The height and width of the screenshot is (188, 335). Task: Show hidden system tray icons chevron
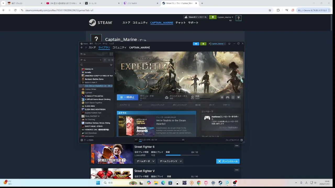(x=296, y=183)
